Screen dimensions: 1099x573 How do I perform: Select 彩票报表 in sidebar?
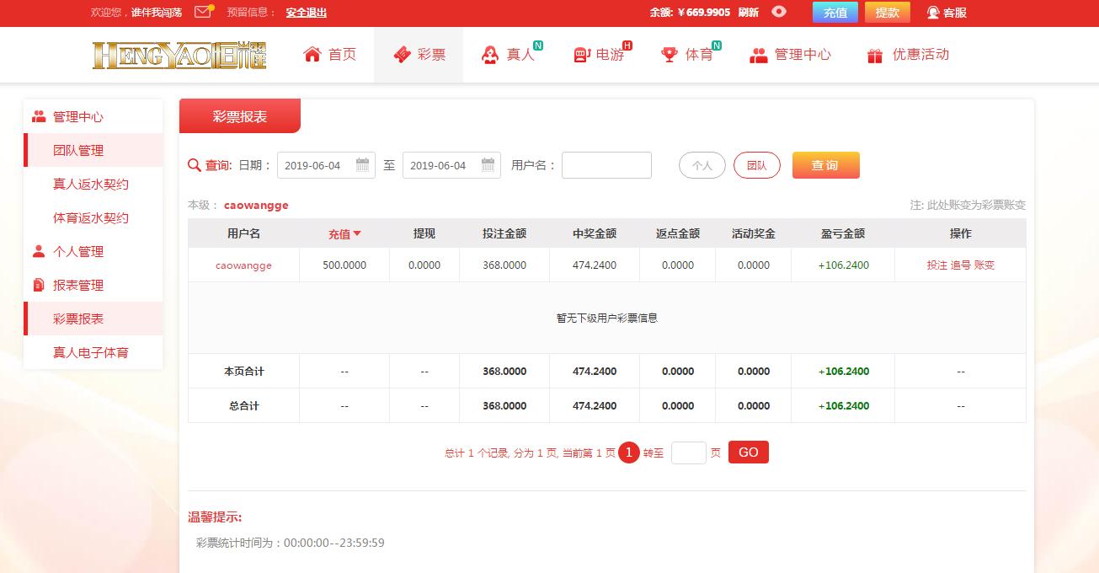click(x=93, y=319)
